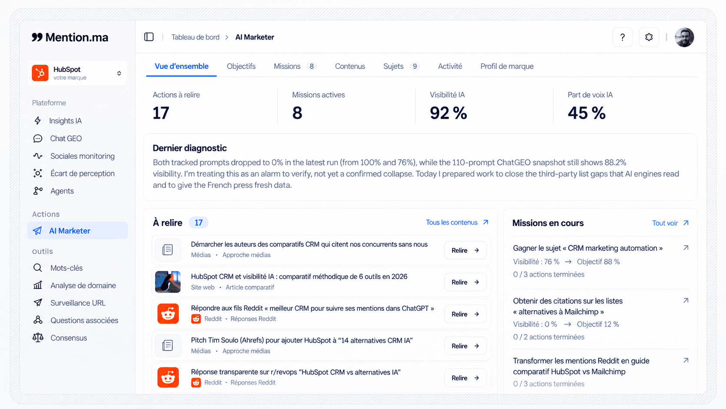
Task: Click Relire for Réponse transparente r/revops
Action: (x=465, y=378)
